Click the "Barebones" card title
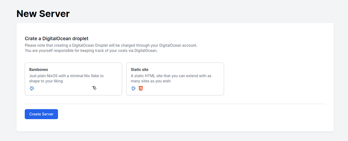The width and height of the screenshot is (348, 141). pyautogui.click(x=39, y=69)
